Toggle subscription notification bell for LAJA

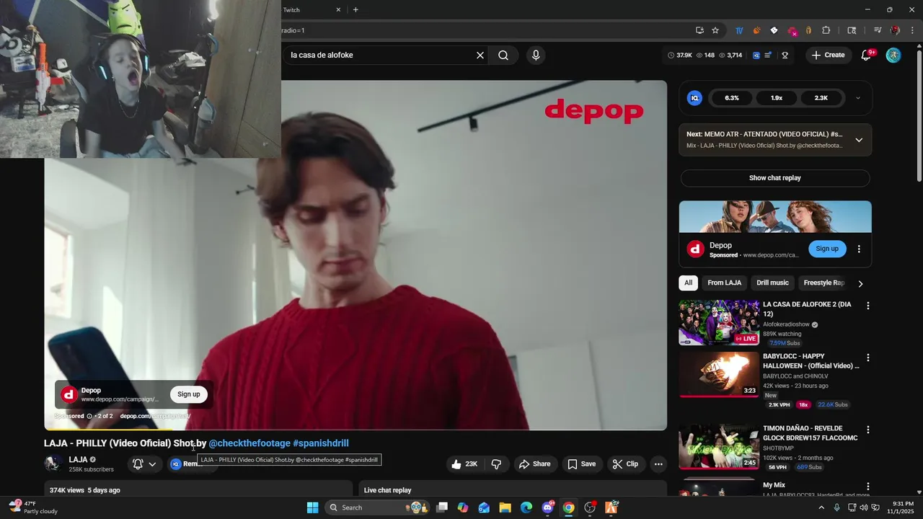(138, 464)
